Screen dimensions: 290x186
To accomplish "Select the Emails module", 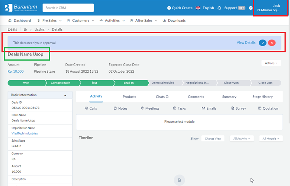I will [209, 108].
